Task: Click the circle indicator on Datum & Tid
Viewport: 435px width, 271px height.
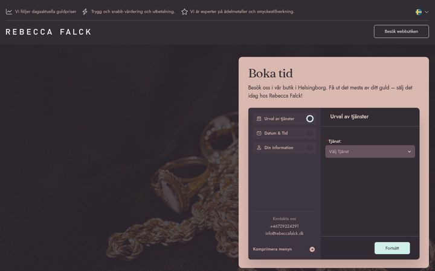Action: [310, 133]
